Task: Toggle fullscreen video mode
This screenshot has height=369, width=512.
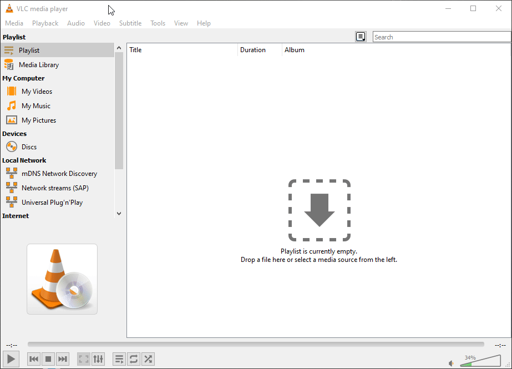Action: point(83,359)
